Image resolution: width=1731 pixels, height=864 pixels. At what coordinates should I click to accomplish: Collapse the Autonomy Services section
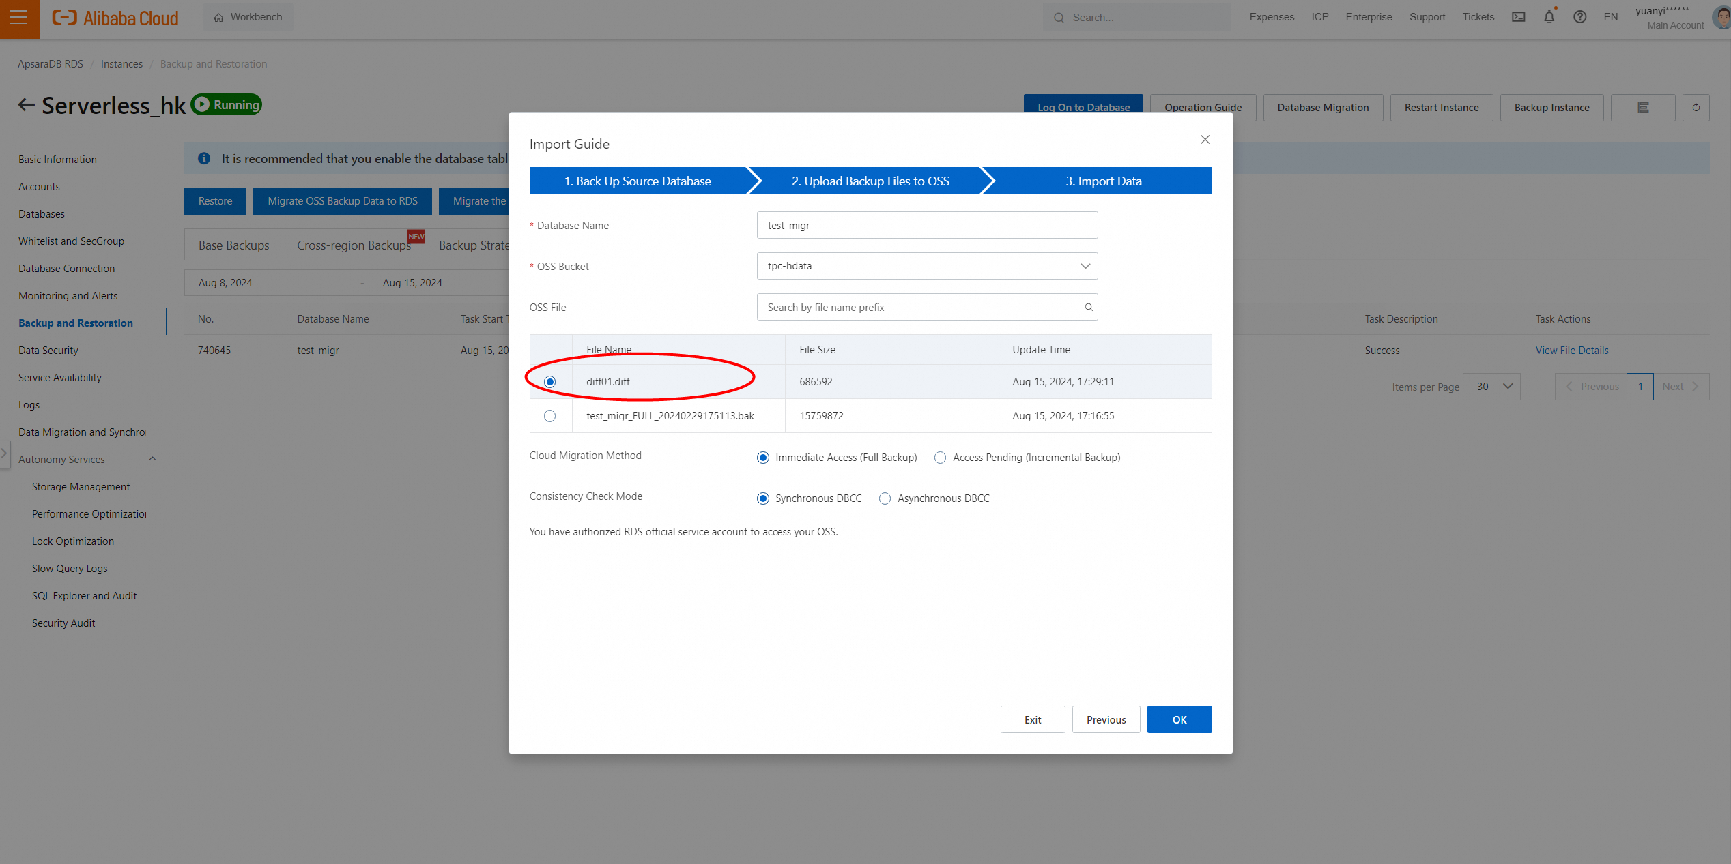point(152,459)
